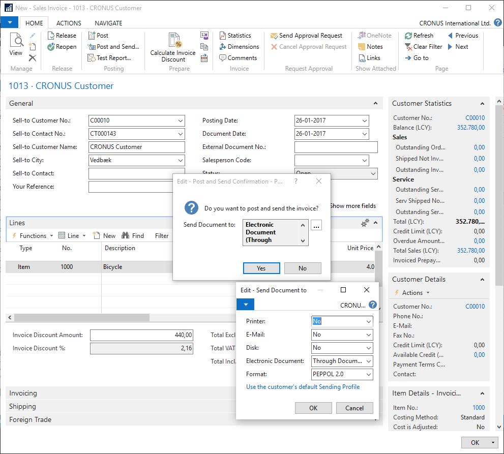Open Sell-to Customer No. dropdown
The image size is (504, 454).
point(181,121)
